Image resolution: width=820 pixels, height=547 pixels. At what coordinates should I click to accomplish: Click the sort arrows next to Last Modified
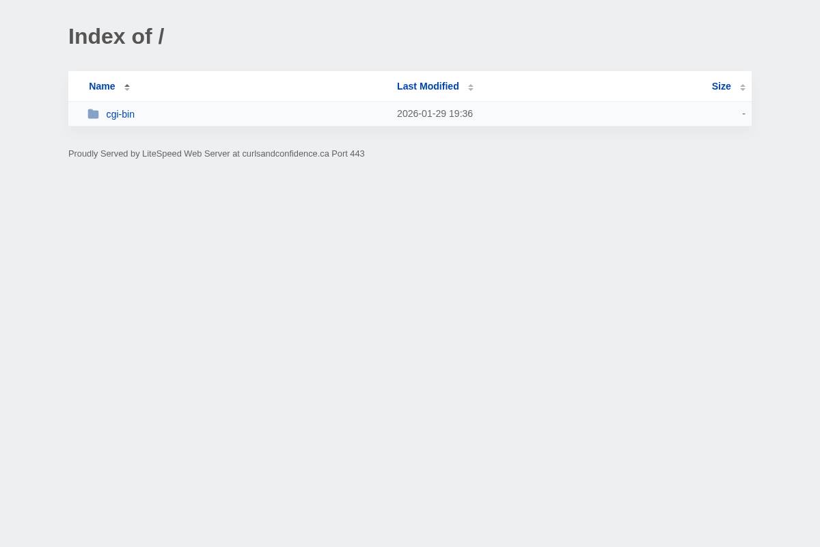pyautogui.click(x=471, y=87)
